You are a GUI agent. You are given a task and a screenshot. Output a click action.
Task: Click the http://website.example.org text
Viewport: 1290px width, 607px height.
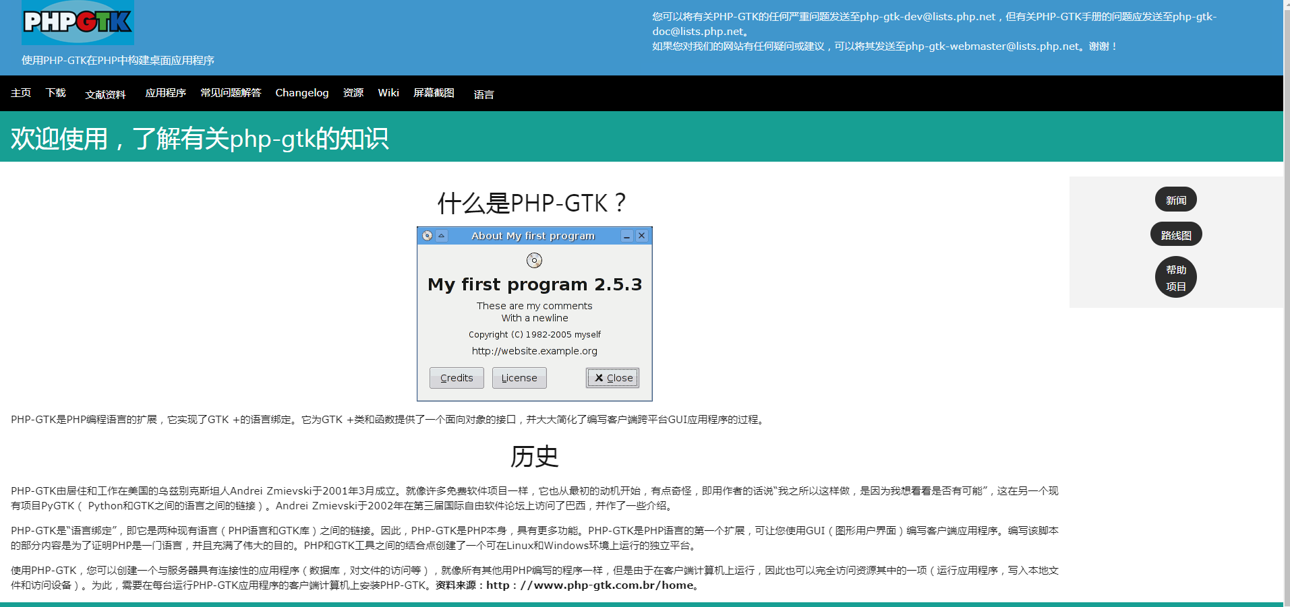click(535, 351)
